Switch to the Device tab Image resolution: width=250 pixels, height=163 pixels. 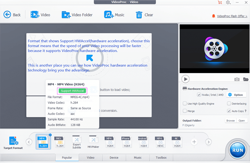click(x=114, y=157)
